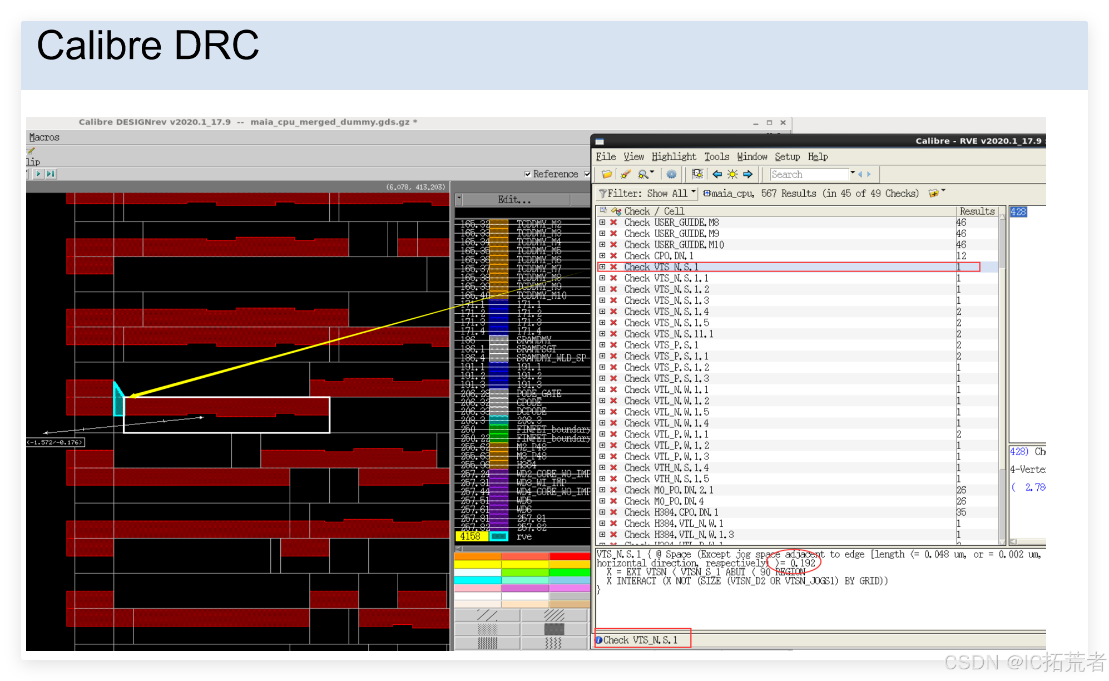Toggle checkbox right of Reference label

(587, 174)
